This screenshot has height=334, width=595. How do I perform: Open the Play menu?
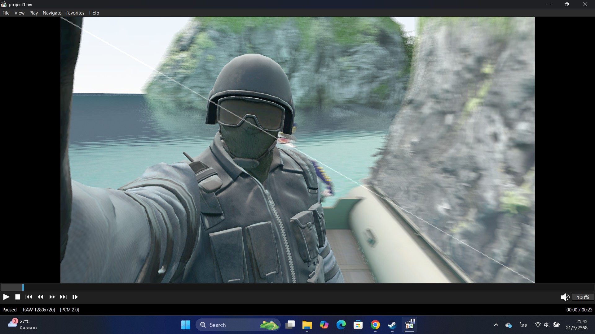tap(33, 13)
